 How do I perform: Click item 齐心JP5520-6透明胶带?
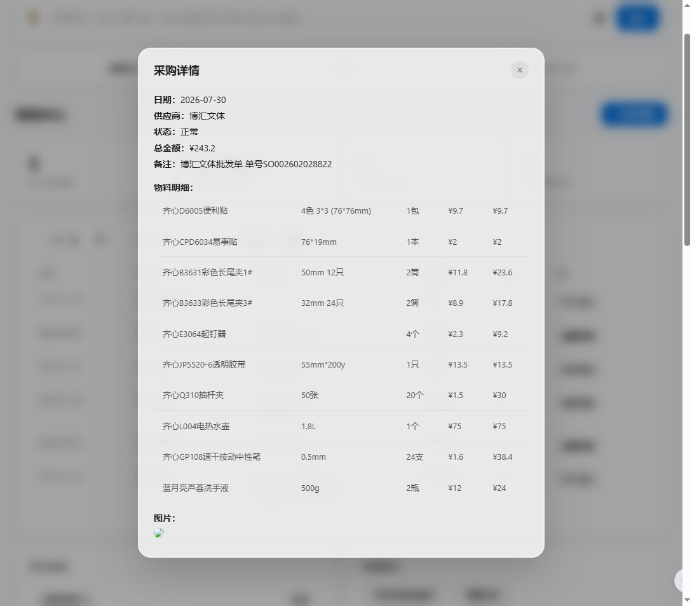pos(204,364)
